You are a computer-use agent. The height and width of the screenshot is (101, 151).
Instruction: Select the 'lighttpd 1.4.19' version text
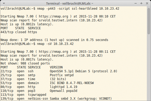(63, 87)
